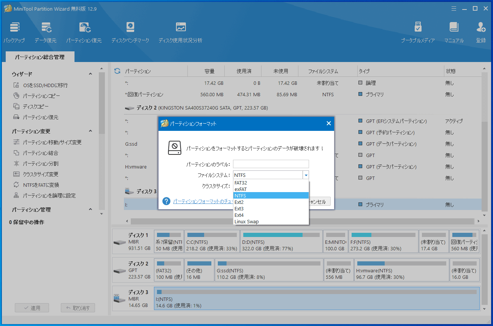
Task: Open the パーティションフォーマットのチュ tutorial link
Action: pyautogui.click(x=203, y=202)
